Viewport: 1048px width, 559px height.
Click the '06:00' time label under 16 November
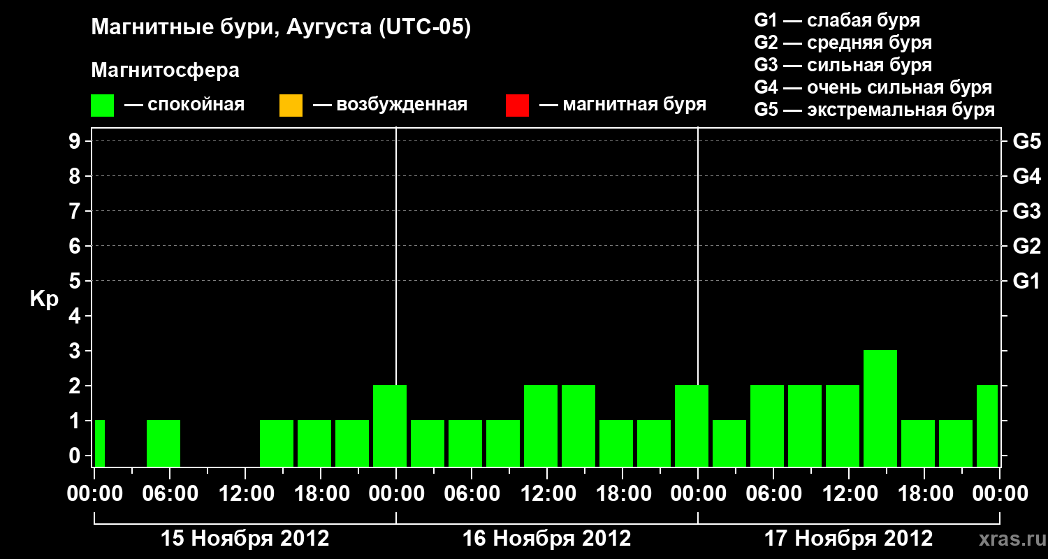point(472,494)
